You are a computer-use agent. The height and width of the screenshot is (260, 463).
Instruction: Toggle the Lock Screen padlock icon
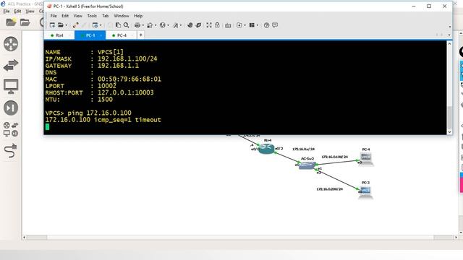[217, 25]
